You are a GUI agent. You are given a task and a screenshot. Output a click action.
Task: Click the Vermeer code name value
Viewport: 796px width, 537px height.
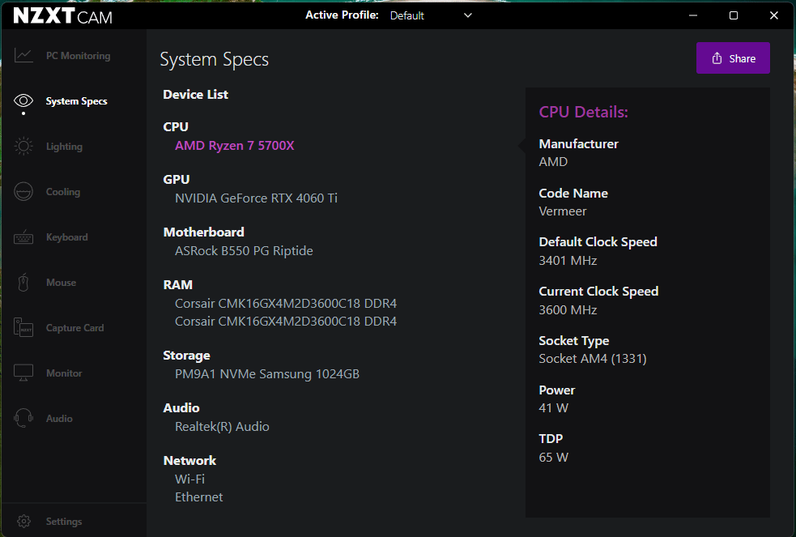click(563, 211)
